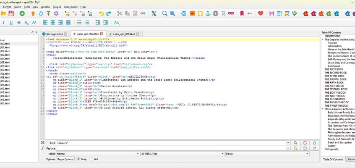The width and height of the screenshot is (355, 168).
Task: Click the red bookmark icon
Action: [x=242, y=13]
